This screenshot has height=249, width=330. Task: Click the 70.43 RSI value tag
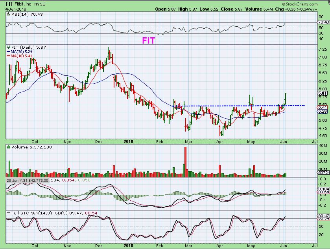tap(323, 23)
